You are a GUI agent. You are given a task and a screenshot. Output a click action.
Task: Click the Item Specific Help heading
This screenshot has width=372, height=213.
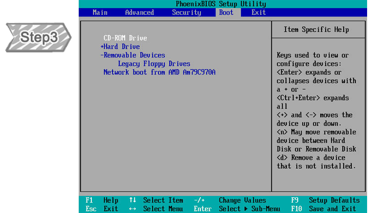point(316,30)
